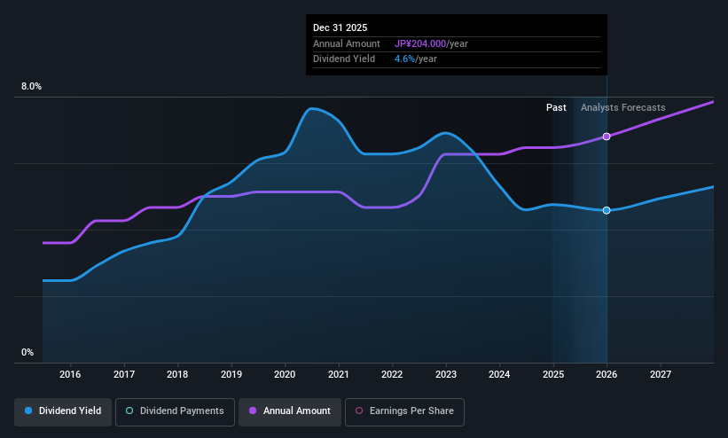The height and width of the screenshot is (438, 728).
Task: Click the purple Annual Amount legend dot
Action: point(253,411)
